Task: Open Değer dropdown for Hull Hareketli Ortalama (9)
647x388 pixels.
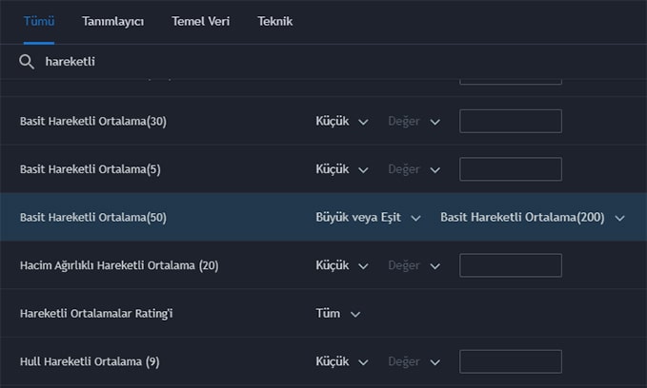Action: (x=414, y=361)
